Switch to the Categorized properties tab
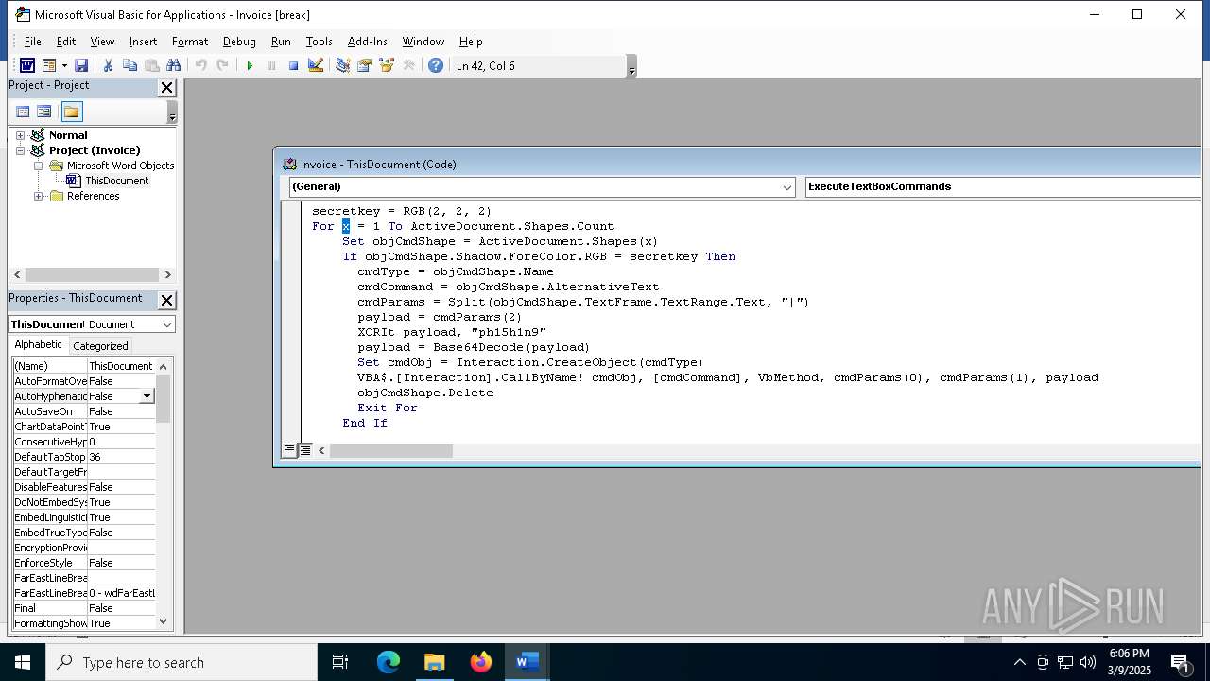The height and width of the screenshot is (681, 1210). click(100, 346)
